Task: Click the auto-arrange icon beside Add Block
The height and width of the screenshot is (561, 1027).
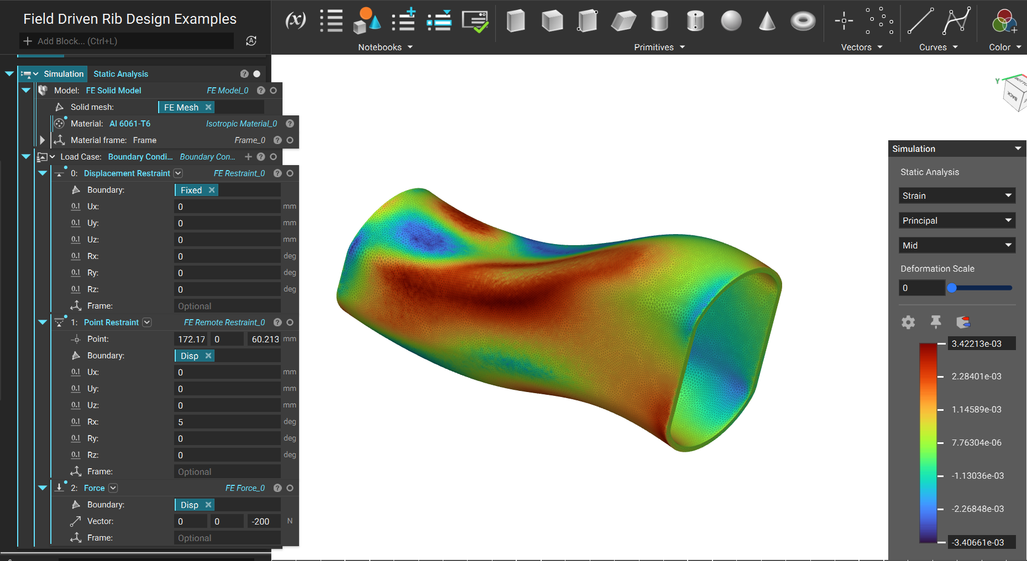Action: [251, 41]
